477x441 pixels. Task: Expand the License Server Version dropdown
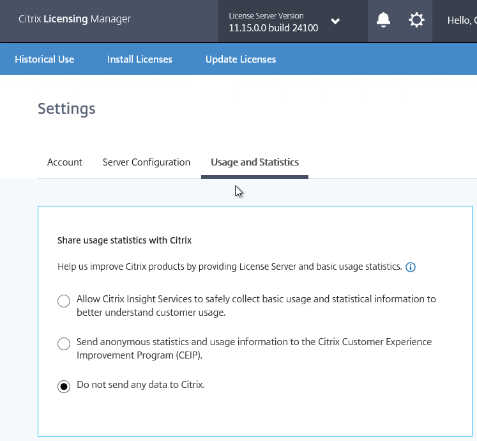point(335,21)
